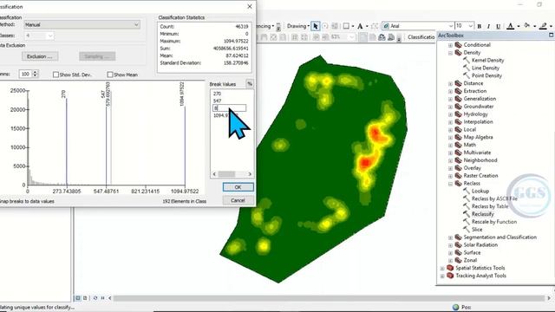The width and height of the screenshot is (555, 312).
Task: Expand the Spatial Statistics Tools toolbox
Action: (442, 268)
